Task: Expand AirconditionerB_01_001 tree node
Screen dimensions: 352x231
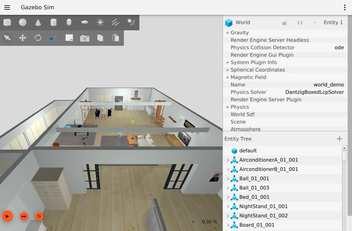Action: (228, 169)
